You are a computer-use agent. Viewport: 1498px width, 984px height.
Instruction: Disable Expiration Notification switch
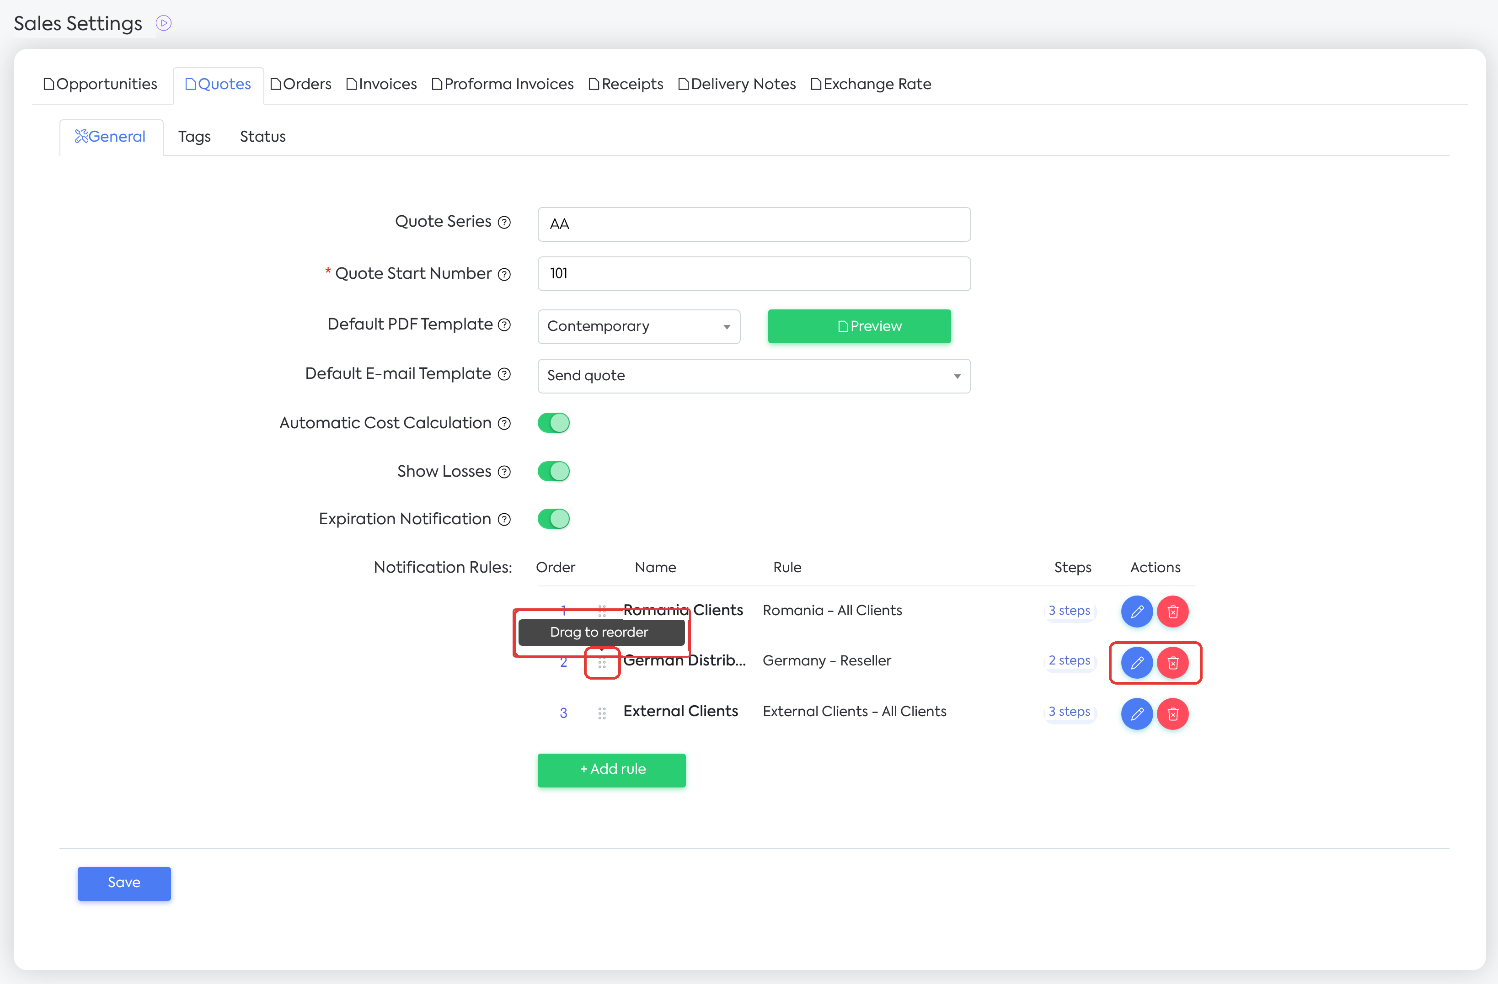(x=553, y=519)
